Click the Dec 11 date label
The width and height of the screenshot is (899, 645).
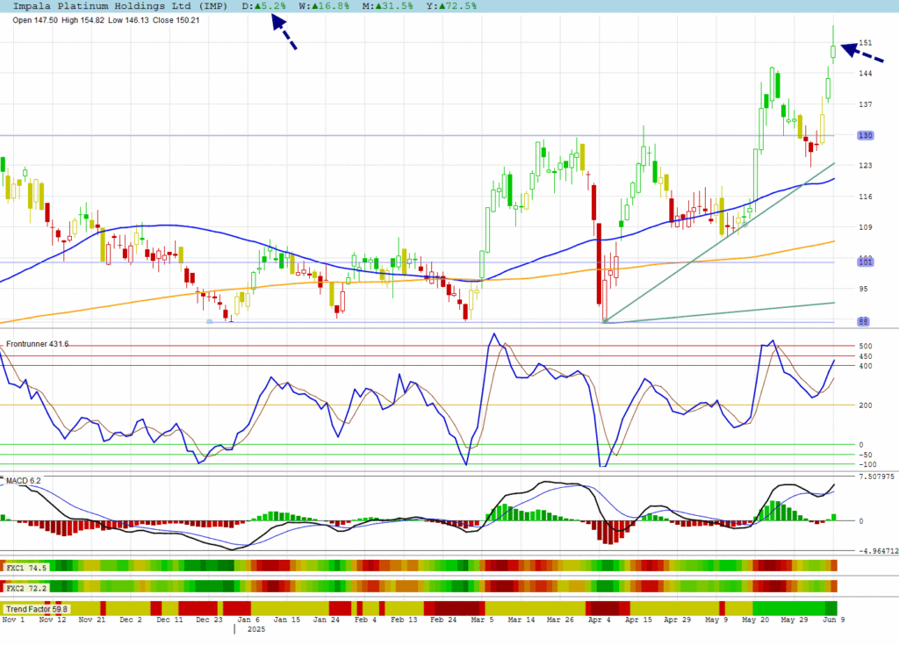[x=169, y=620]
